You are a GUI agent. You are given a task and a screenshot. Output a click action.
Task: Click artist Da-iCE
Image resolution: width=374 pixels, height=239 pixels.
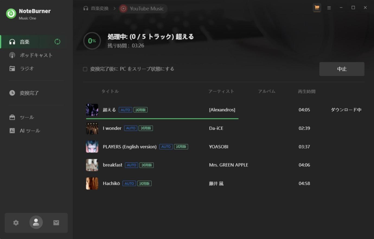click(x=216, y=128)
